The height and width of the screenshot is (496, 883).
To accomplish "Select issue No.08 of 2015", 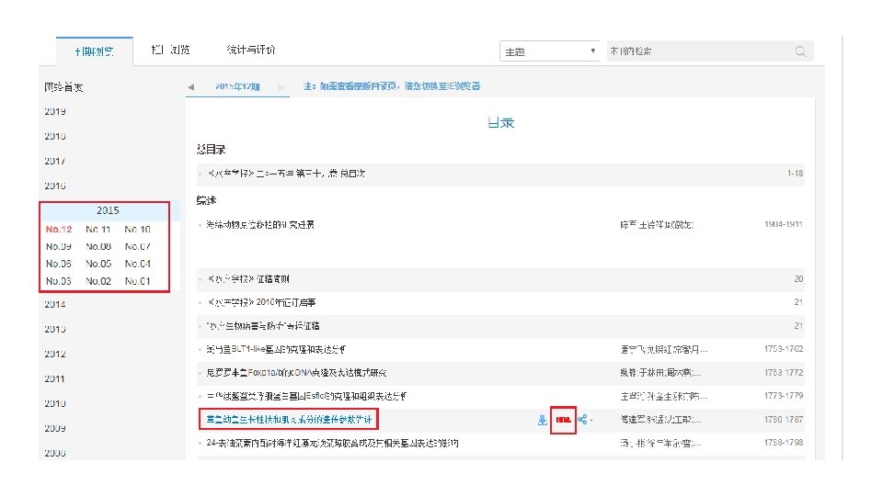I will pyautogui.click(x=98, y=246).
